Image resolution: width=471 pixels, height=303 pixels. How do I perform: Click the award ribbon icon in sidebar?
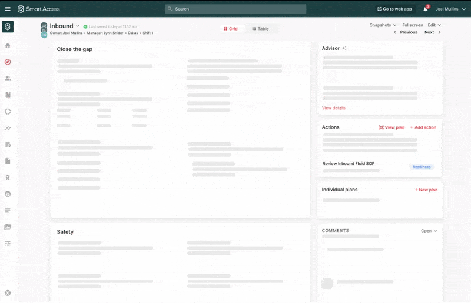[8, 177]
